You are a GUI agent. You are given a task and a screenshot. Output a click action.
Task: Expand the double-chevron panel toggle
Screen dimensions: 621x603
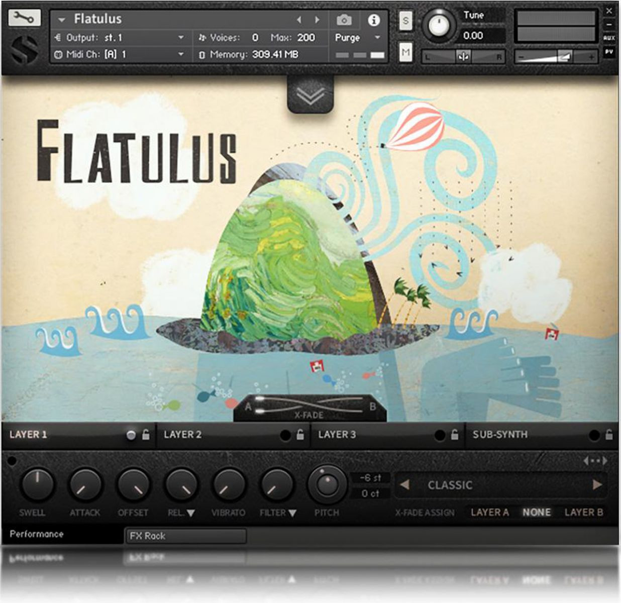click(310, 94)
